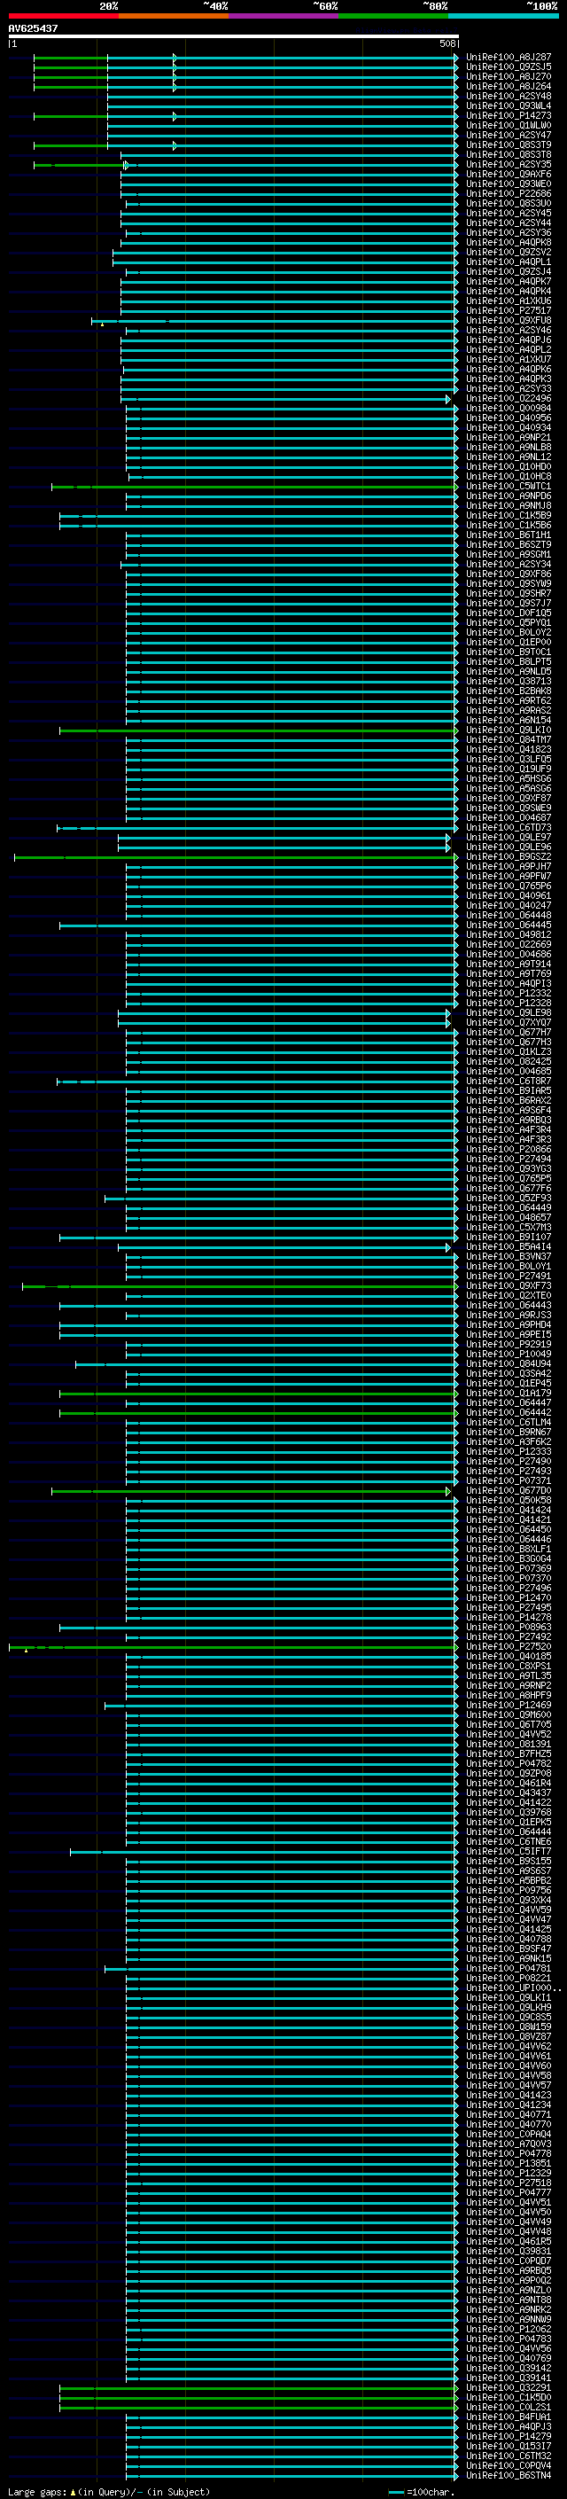
Task: Select hit label UniRef100_B9GSZ2
Action: pos(509,857)
